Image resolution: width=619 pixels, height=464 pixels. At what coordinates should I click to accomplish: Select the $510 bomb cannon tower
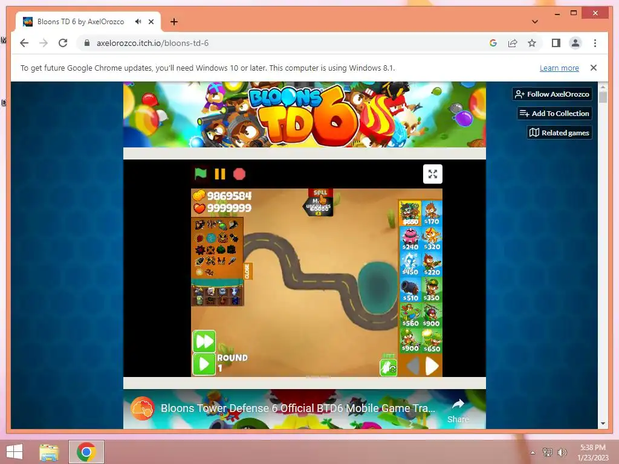tap(410, 289)
